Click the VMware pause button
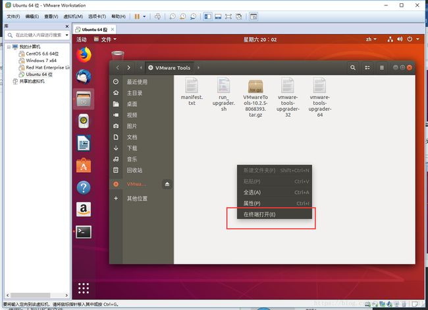428x310 pixels. point(137,16)
